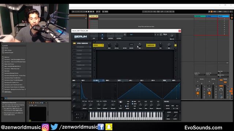The image size is (234, 131).
Task: Select the LFO 2 tab
Action: point(131,80)
